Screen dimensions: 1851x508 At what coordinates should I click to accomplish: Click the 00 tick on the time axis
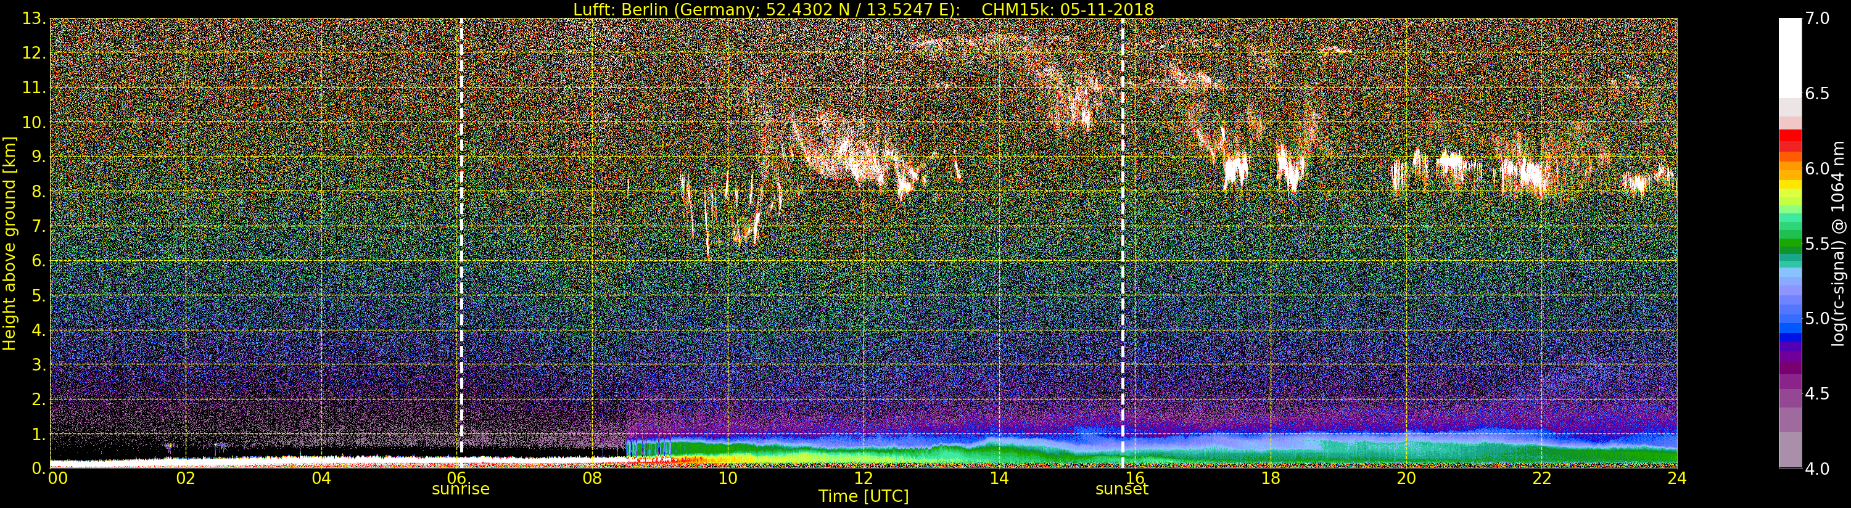[x=57, y=478]
